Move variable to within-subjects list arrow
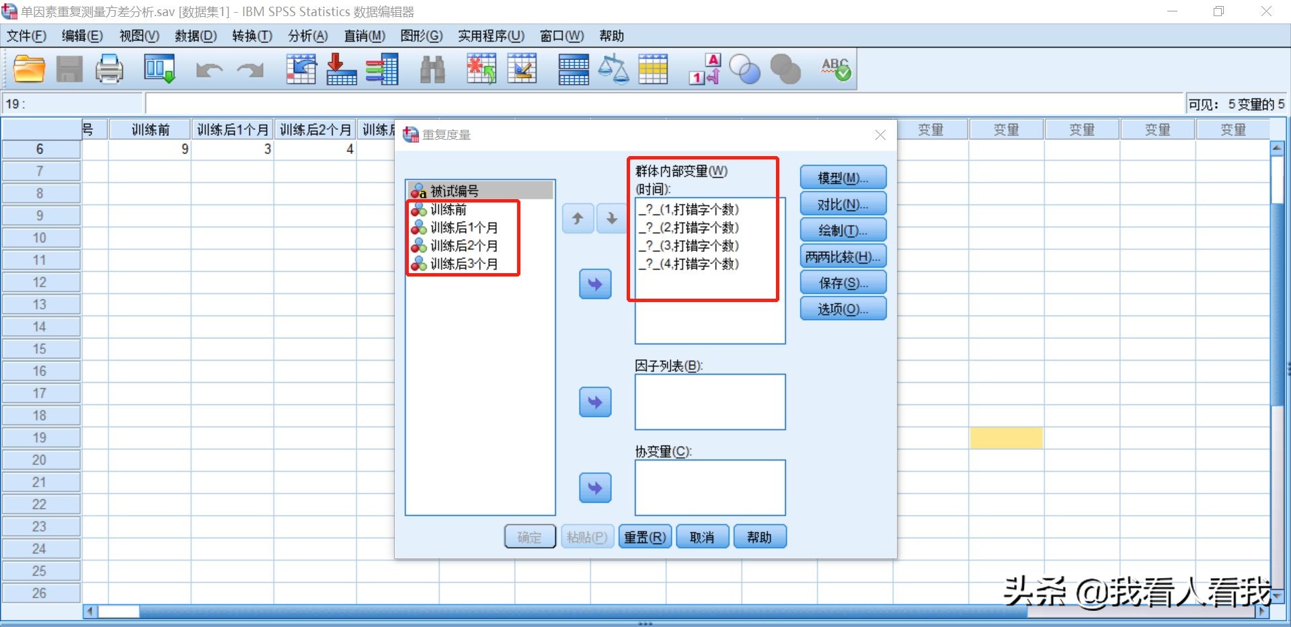 (595, 285)
